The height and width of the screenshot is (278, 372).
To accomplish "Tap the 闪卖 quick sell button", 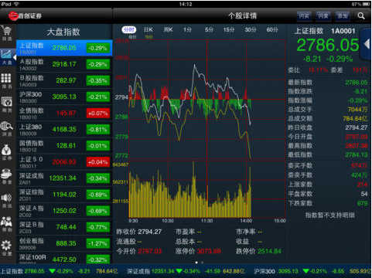I will (323, 16).
